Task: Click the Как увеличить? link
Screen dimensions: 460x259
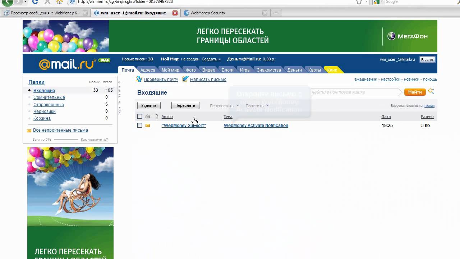Action: pyautogui.click(x=94, y=140)
